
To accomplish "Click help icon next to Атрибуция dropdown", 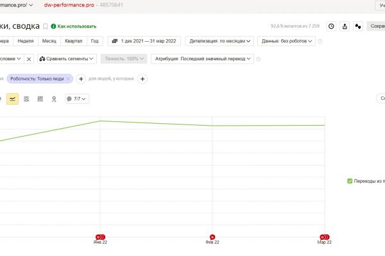I will (259, 59).
